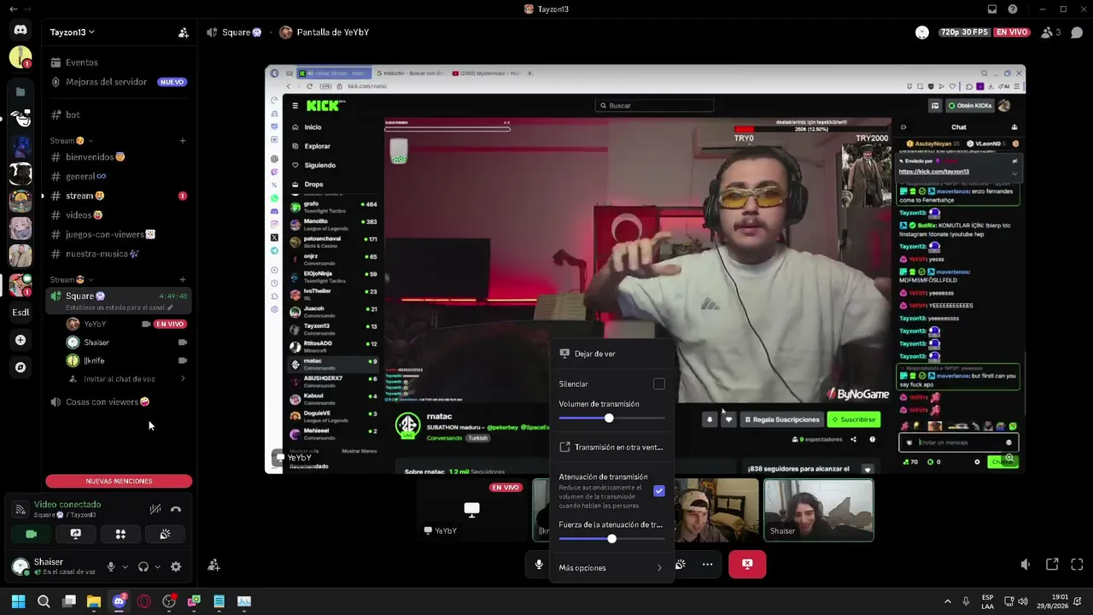
Task: Disconnect from the voice channel
Action: coord(176,509)
